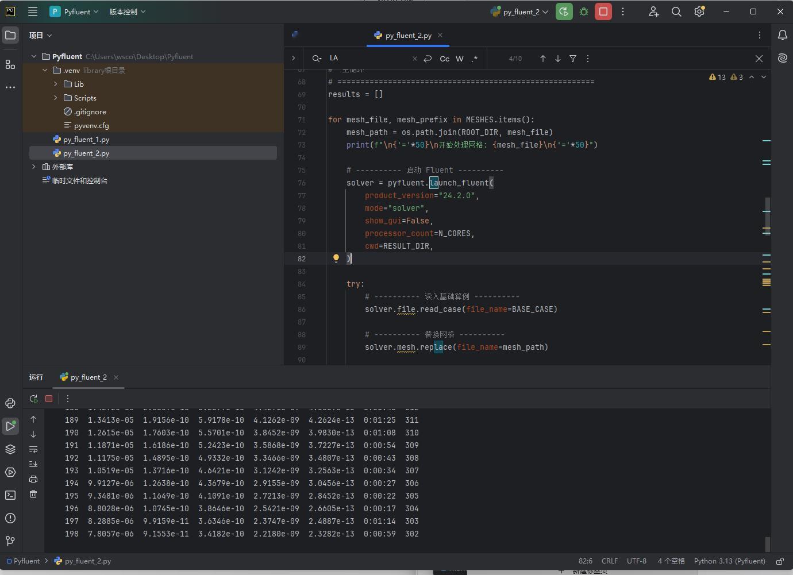Toggle whole Words search option

pyautogui.click(x=460, y=59)
